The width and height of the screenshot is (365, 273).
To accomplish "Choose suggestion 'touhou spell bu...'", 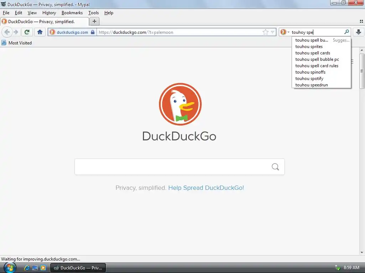I will [322, 40].
